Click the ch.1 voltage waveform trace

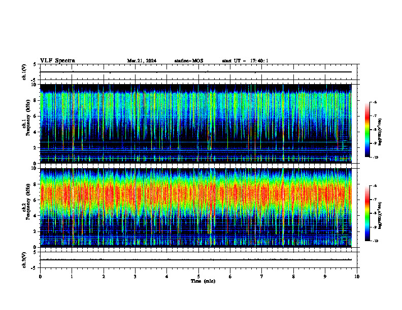(x=196, y=72)
